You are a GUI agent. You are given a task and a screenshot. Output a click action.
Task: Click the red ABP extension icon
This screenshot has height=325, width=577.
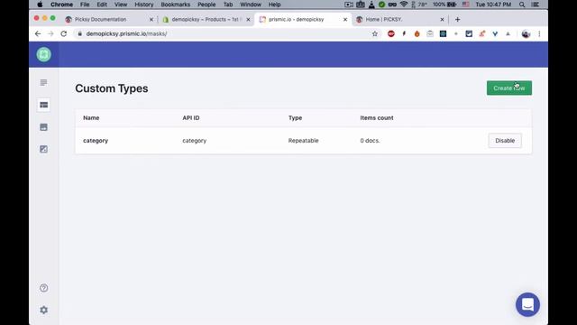390,34
